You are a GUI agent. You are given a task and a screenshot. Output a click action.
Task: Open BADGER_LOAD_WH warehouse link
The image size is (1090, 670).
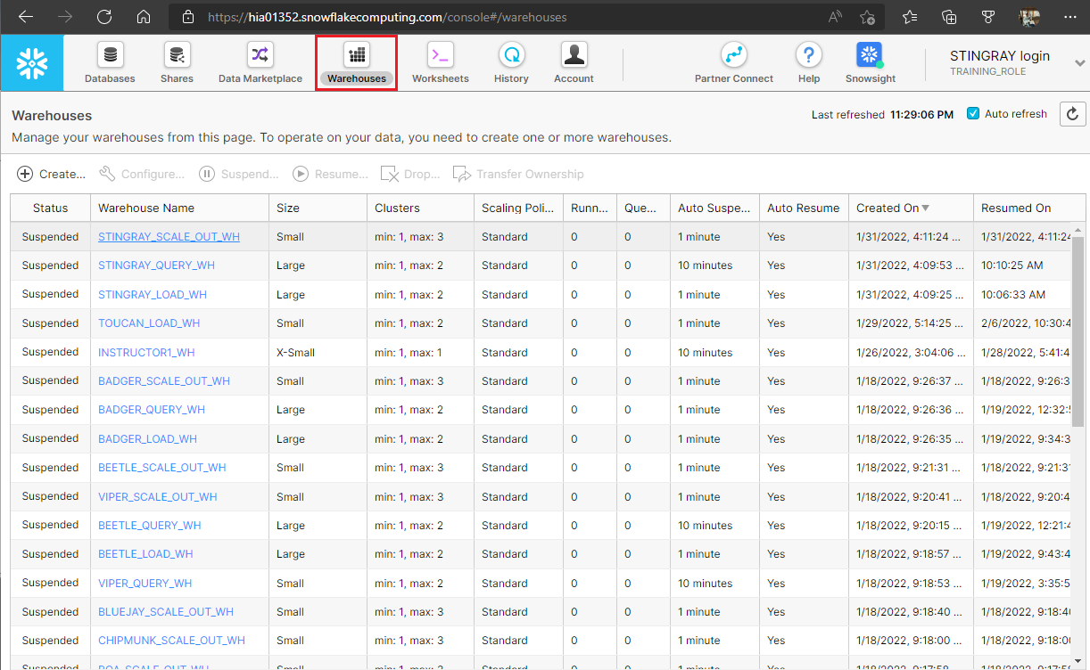[147, 439]
